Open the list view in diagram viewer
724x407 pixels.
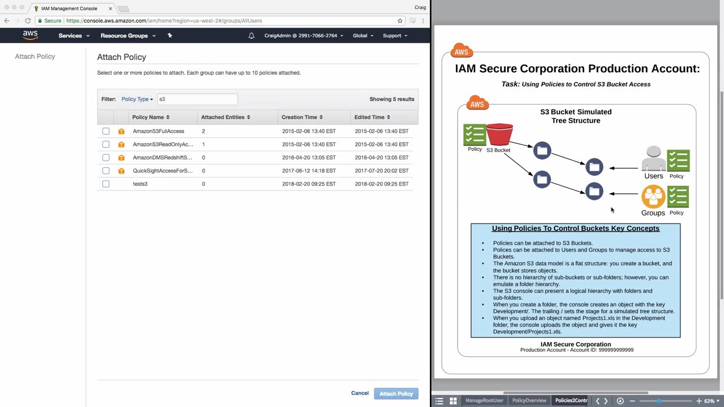tap(439, 401)
